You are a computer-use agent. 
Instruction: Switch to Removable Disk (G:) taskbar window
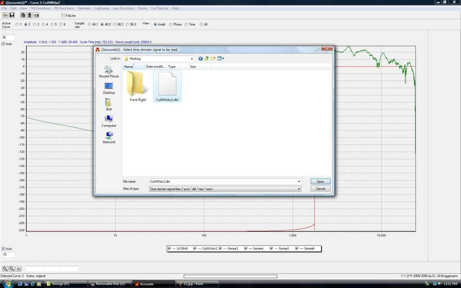(x=109, y=284)
